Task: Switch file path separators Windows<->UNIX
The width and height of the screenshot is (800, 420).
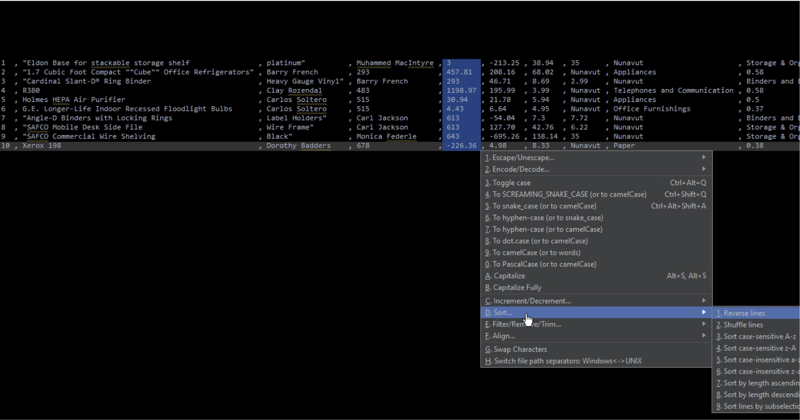Action: pos(596,361)
